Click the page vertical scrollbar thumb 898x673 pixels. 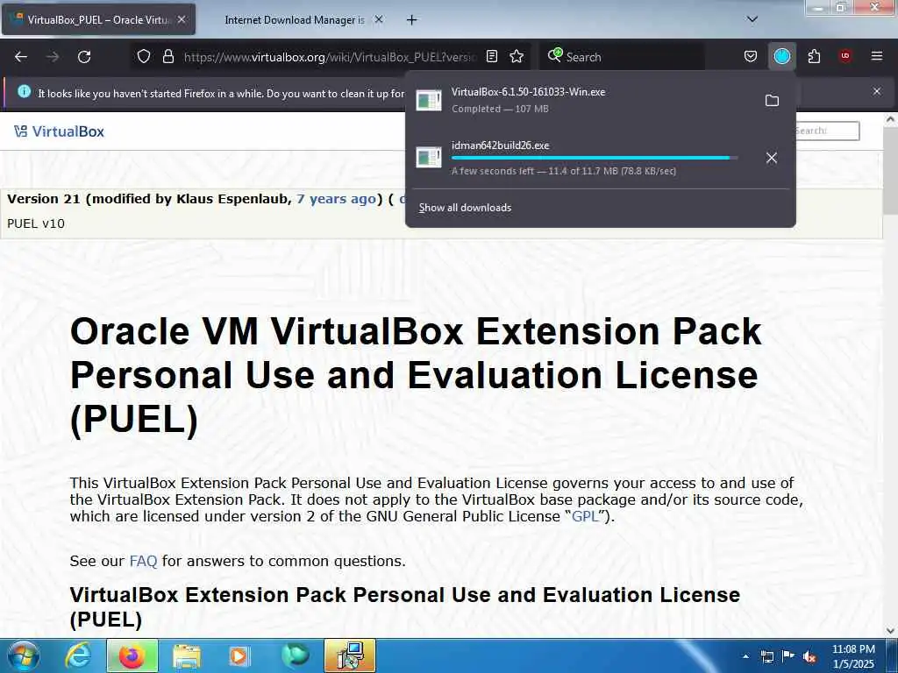(x=890, y=171)
